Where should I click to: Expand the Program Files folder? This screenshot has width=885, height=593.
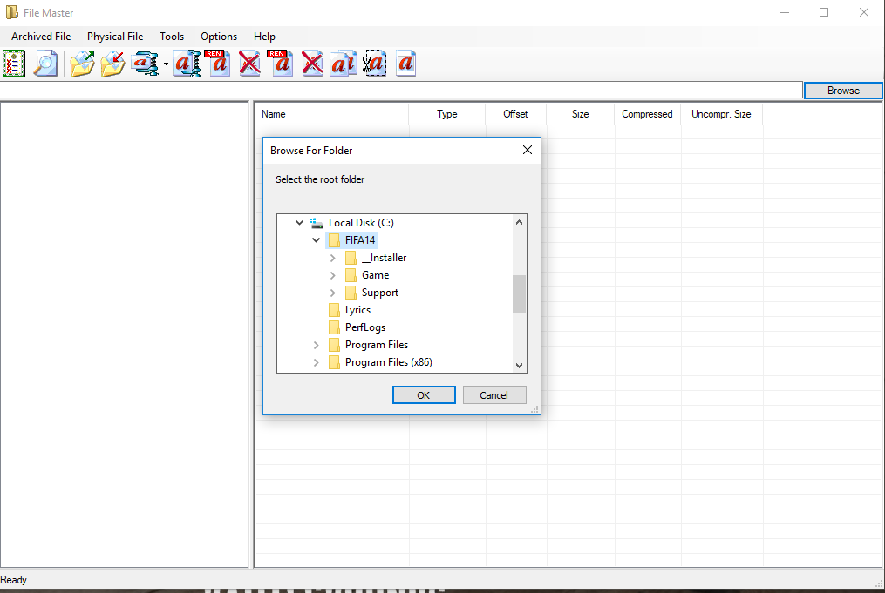316,345
